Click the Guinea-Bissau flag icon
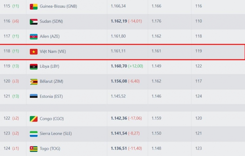245x156 pixels. tap(33, 7)
